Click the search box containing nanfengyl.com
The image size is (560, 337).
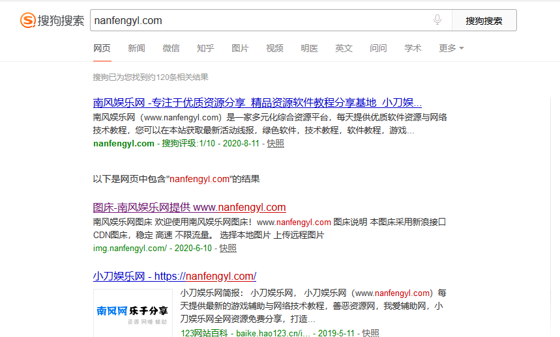pos(261,20)
